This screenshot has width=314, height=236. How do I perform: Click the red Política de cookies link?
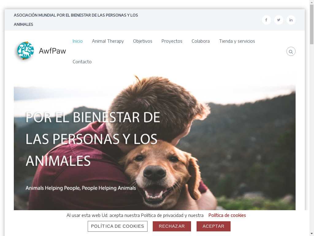(x=227, y=215)
